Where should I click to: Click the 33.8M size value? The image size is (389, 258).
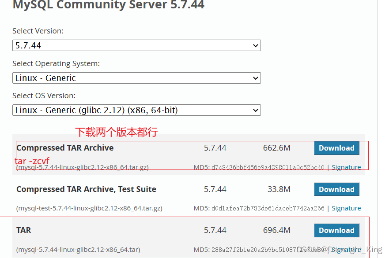[x=279, y=189]
